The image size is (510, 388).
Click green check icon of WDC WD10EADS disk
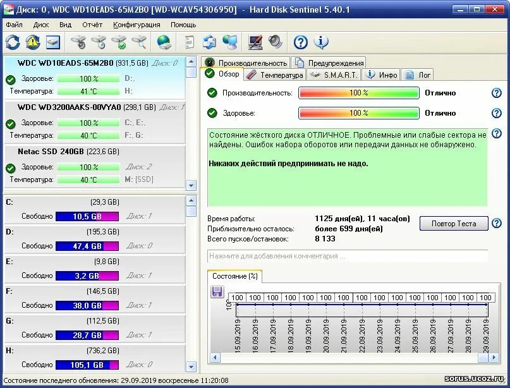11,80
